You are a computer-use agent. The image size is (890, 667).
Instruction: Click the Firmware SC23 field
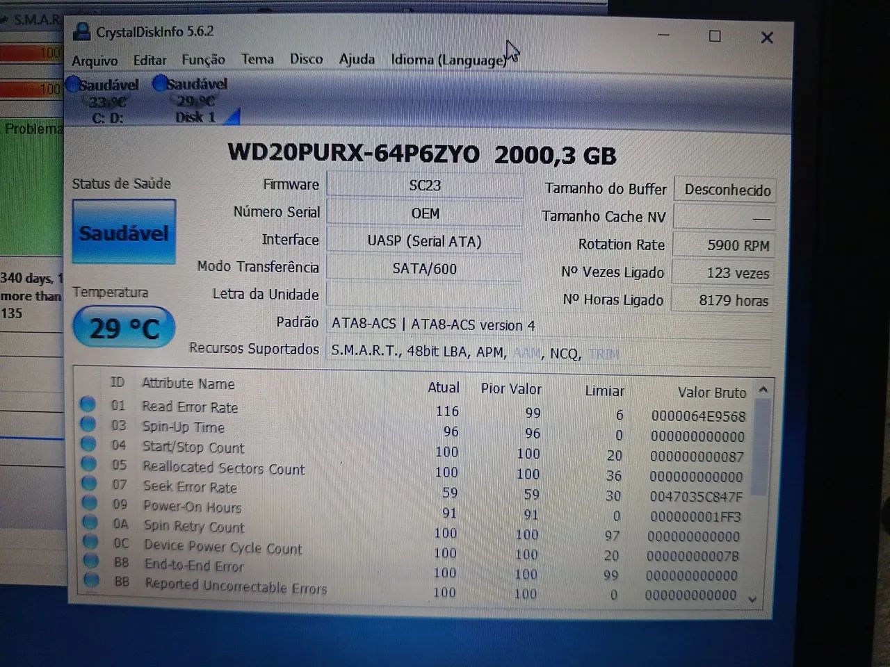pyautogui.click(x=424, y=185)
